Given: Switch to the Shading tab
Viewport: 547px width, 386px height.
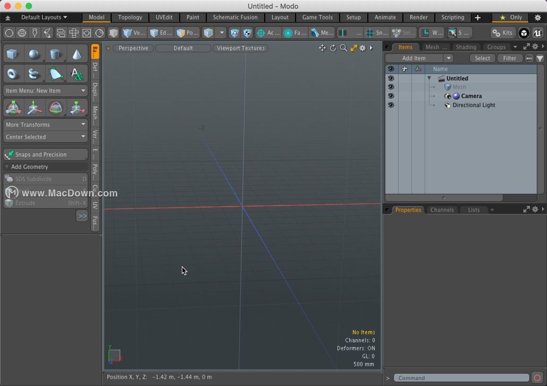Looking at the screenshot, I should (x=466, y=47).
